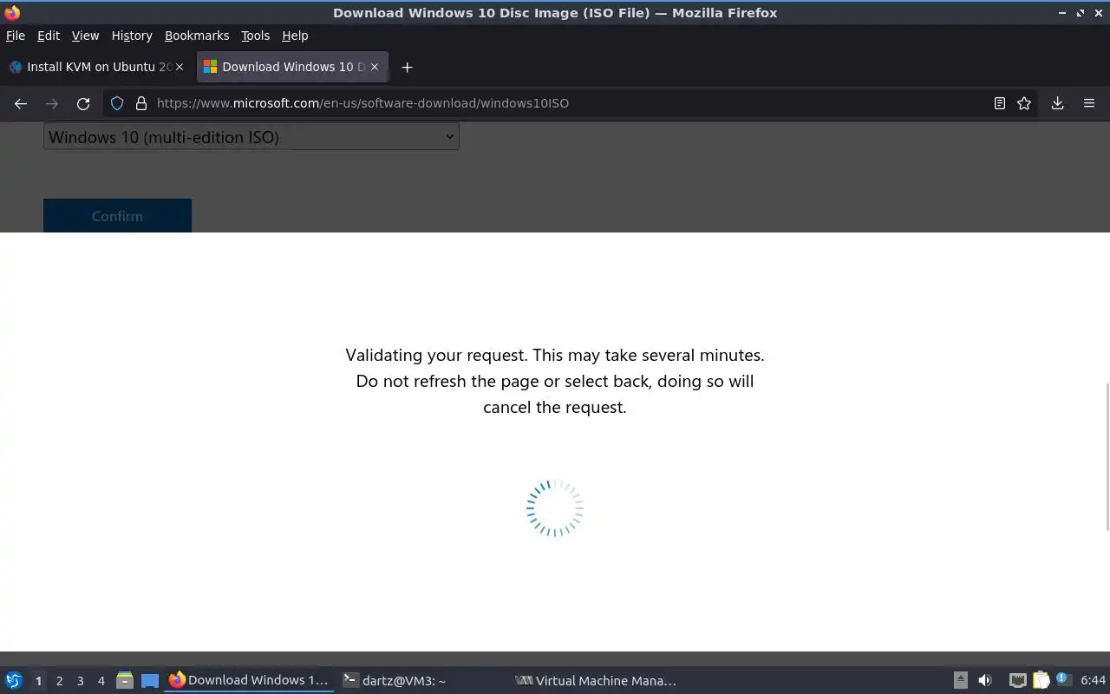Click the removable media eject tray icon
This screenshot has height=694, width=1110.
[x=960, y=681]
